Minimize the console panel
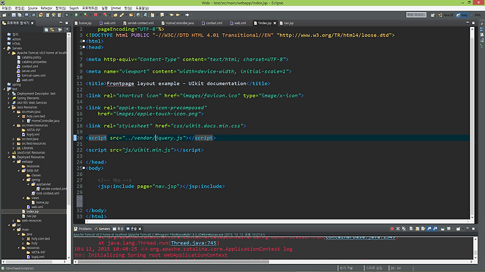 tap(467, 229)
